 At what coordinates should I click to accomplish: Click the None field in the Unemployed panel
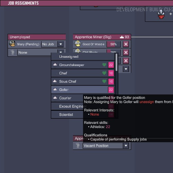[37, 53]
